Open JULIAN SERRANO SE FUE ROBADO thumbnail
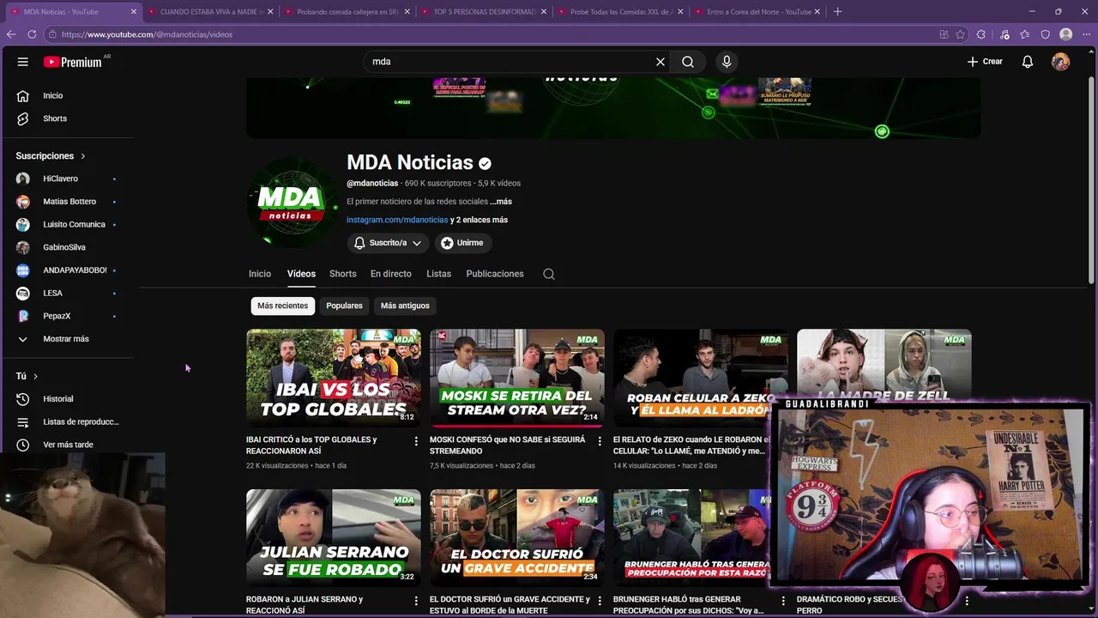The height and width of the screenshot is (618, 1098). tap(334, 538)
